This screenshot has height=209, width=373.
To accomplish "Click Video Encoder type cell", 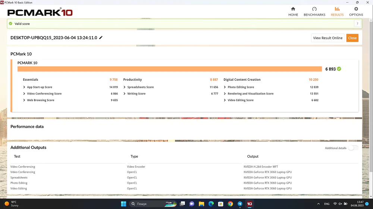I will (x=136, y=167).
